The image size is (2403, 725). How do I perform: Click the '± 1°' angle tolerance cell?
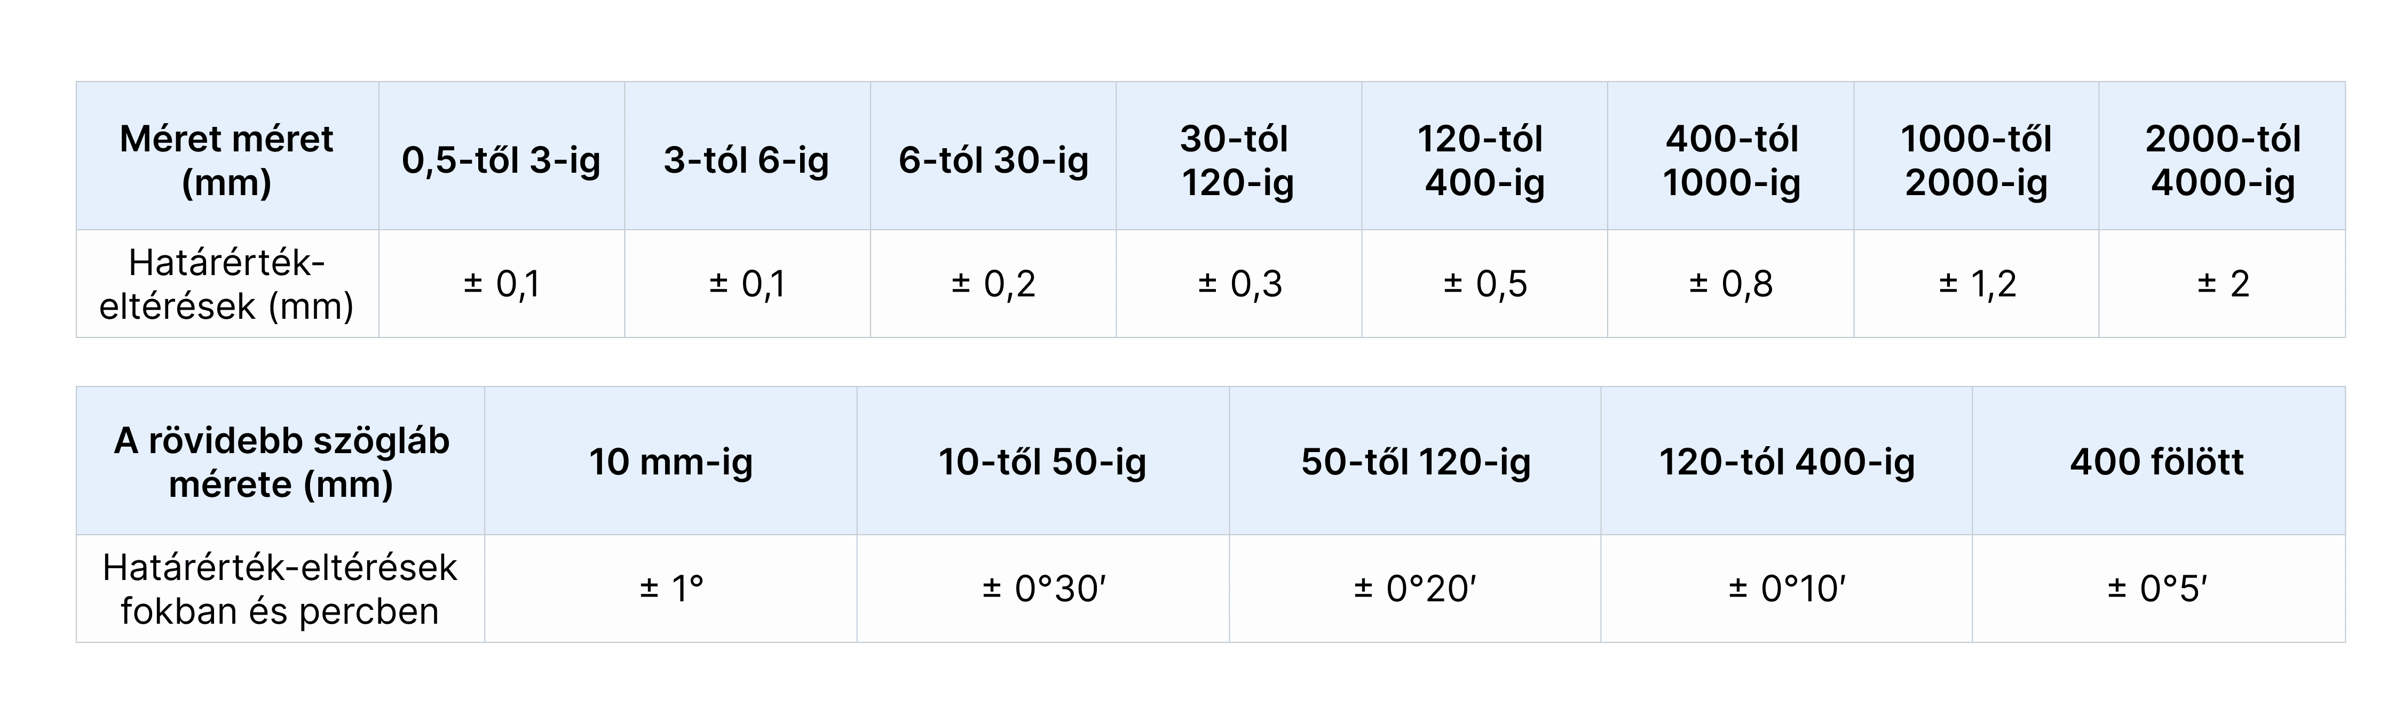(x=671, y=588)
